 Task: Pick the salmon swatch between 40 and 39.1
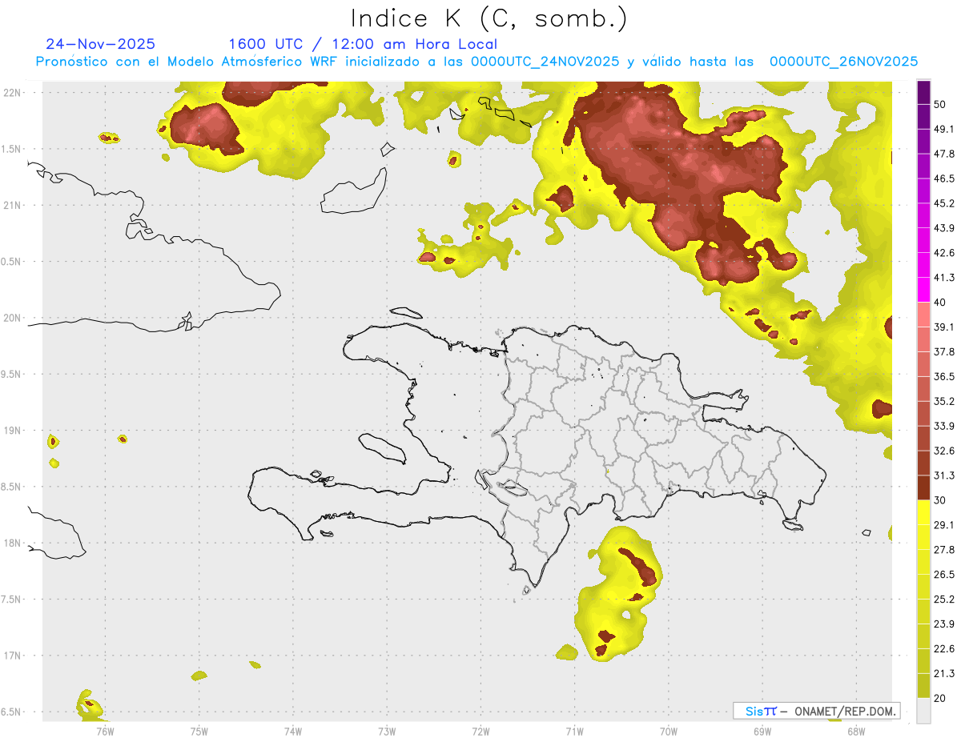click(x=923, y=315)
